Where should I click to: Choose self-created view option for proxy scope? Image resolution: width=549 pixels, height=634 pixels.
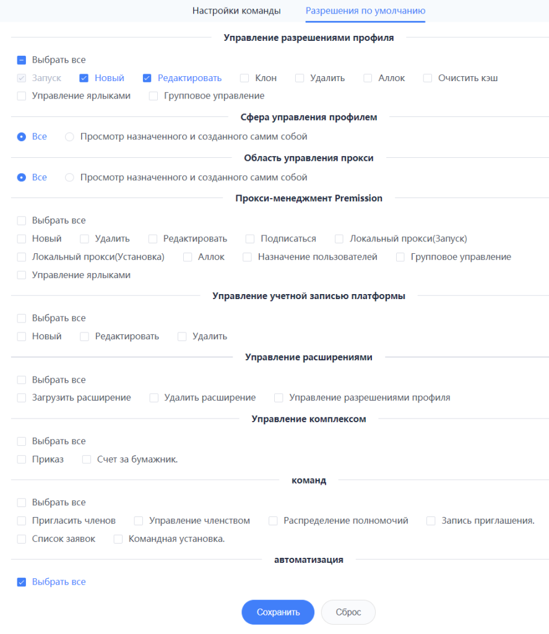69,178
